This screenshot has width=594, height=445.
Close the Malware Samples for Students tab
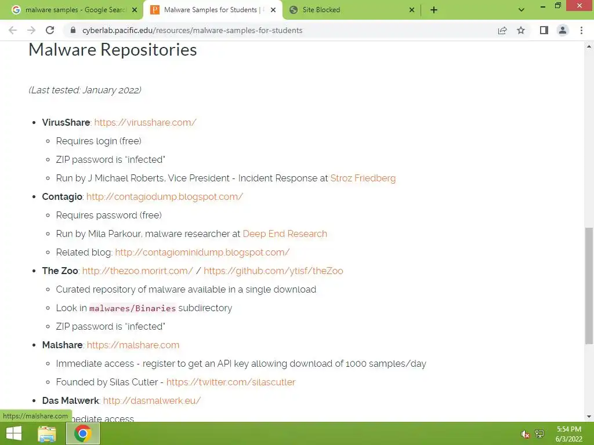273,10
